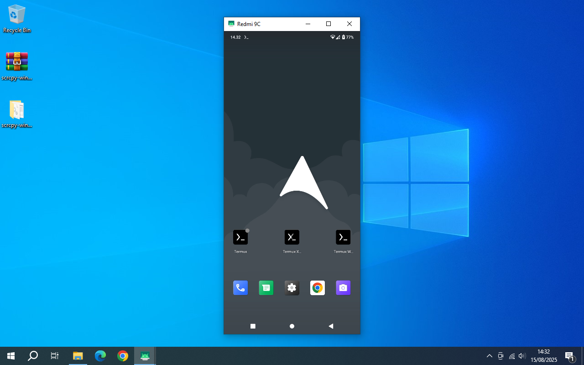The image size is (584, 365).
Task: Open the green Messages app
Action: 266,288
